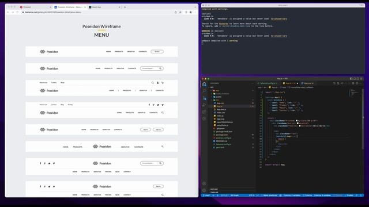Open package.json in VS Code explorer
Screen dimensions: 369x207
tap(222, 135)
